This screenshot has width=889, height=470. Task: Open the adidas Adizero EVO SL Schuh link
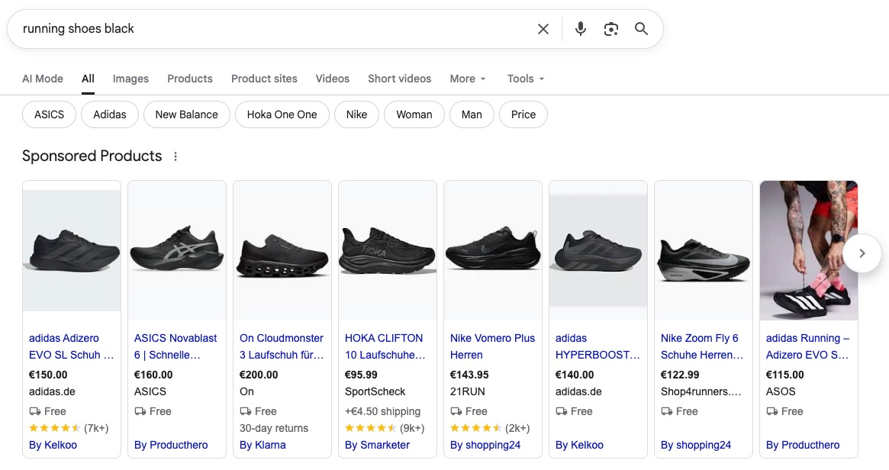(72, 346)
